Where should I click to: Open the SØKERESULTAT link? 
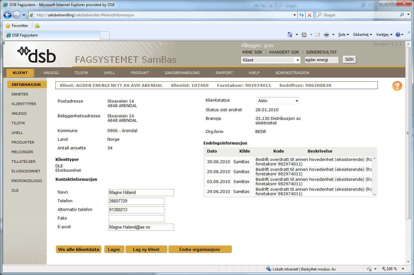tap(321, 52)
